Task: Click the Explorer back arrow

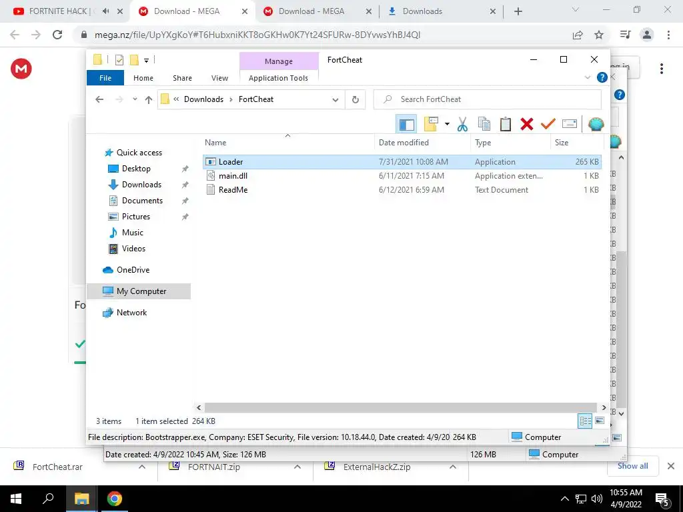Action: pos(99,99)
